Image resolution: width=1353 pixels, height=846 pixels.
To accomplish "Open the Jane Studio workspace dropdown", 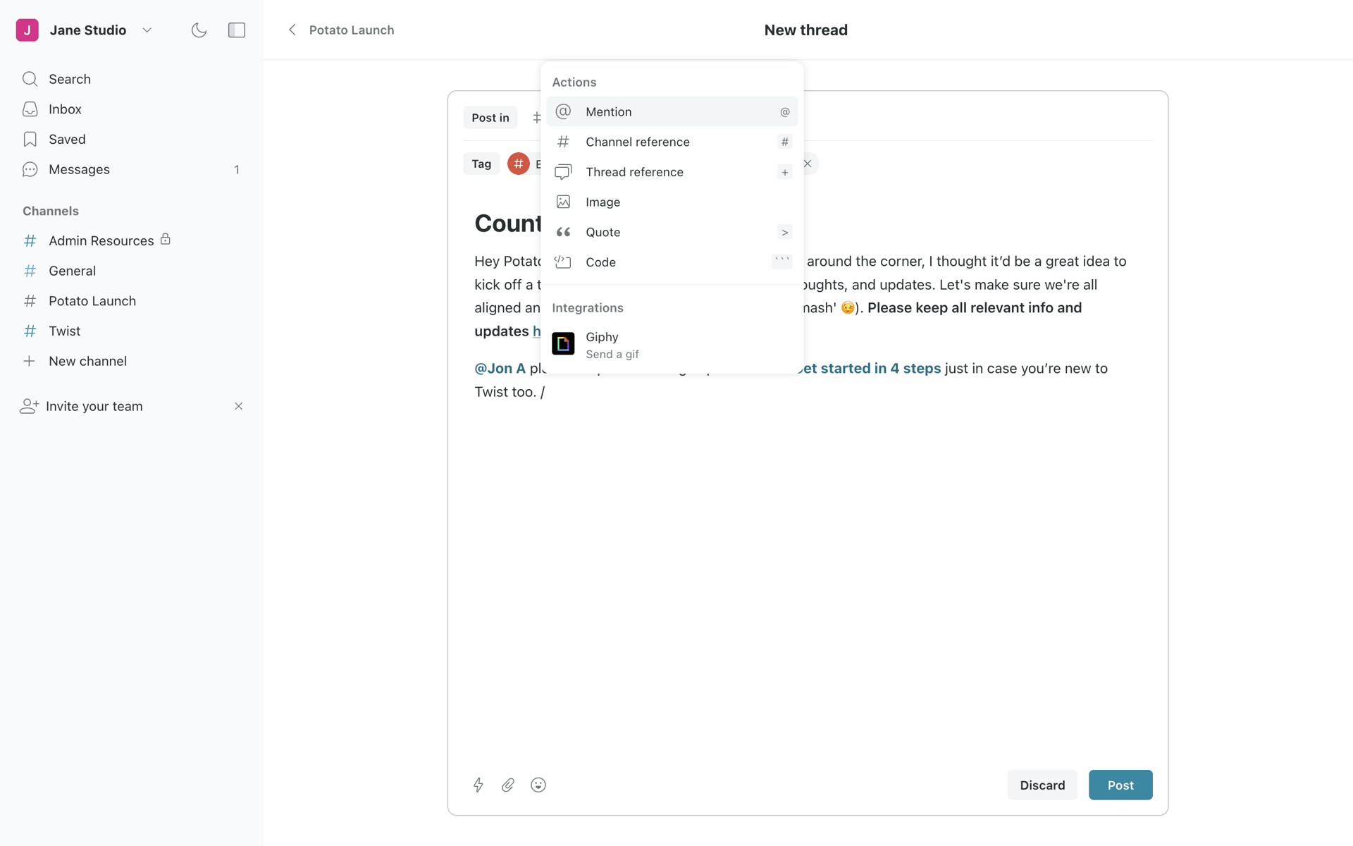I will (147, 30).
